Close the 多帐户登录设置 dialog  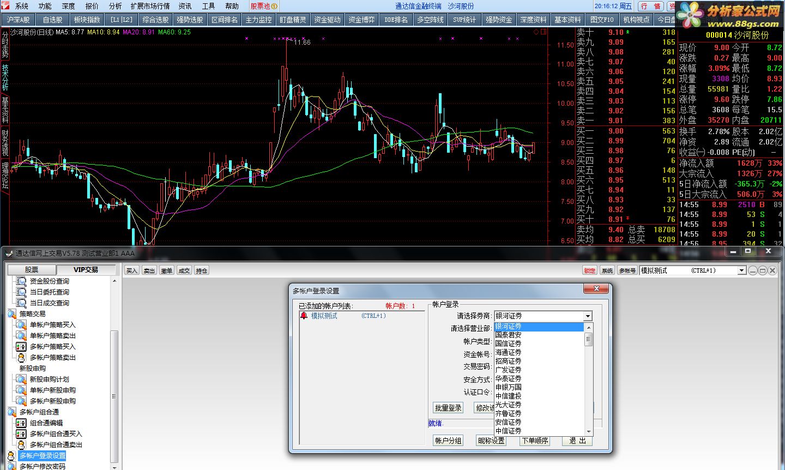coord(596,288)
